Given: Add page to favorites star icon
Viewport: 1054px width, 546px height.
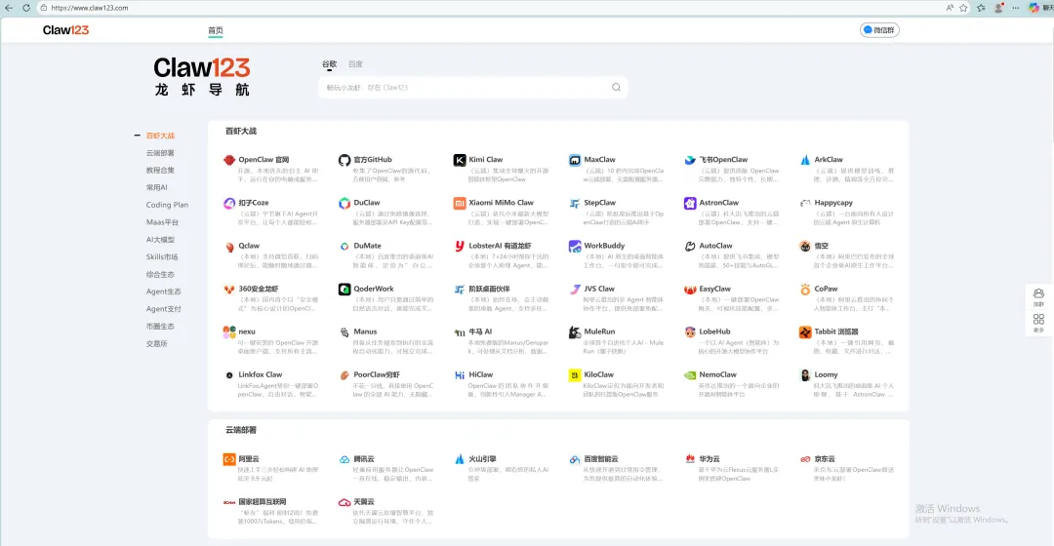Looking at the screenshot, I should point(964,8).
